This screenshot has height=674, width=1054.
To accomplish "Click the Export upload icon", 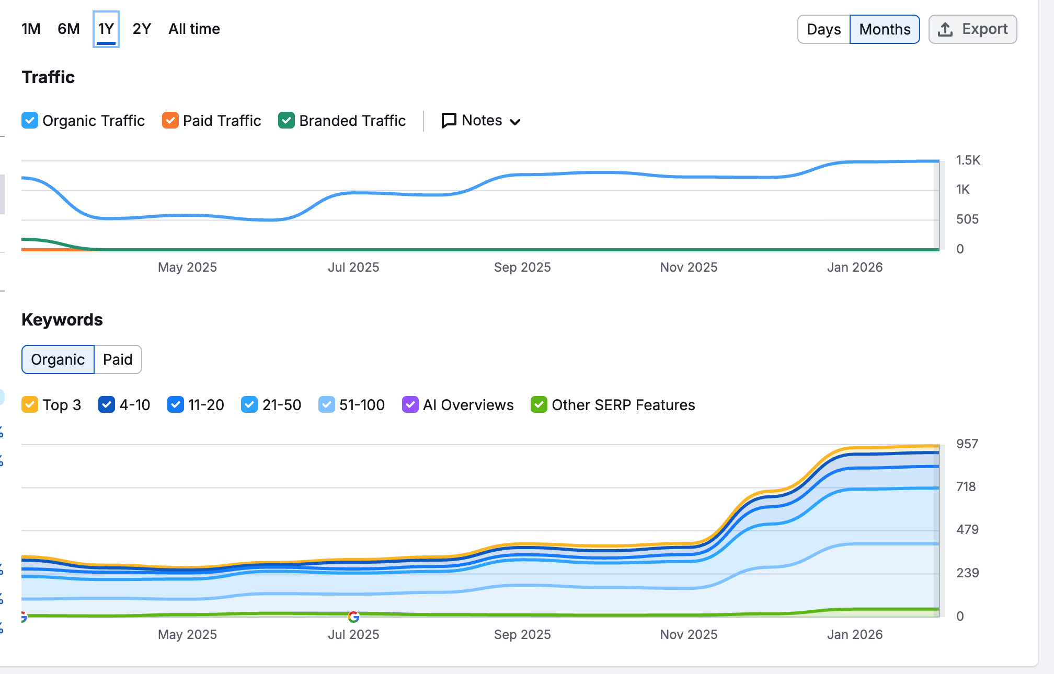I will tap(945, 29).
